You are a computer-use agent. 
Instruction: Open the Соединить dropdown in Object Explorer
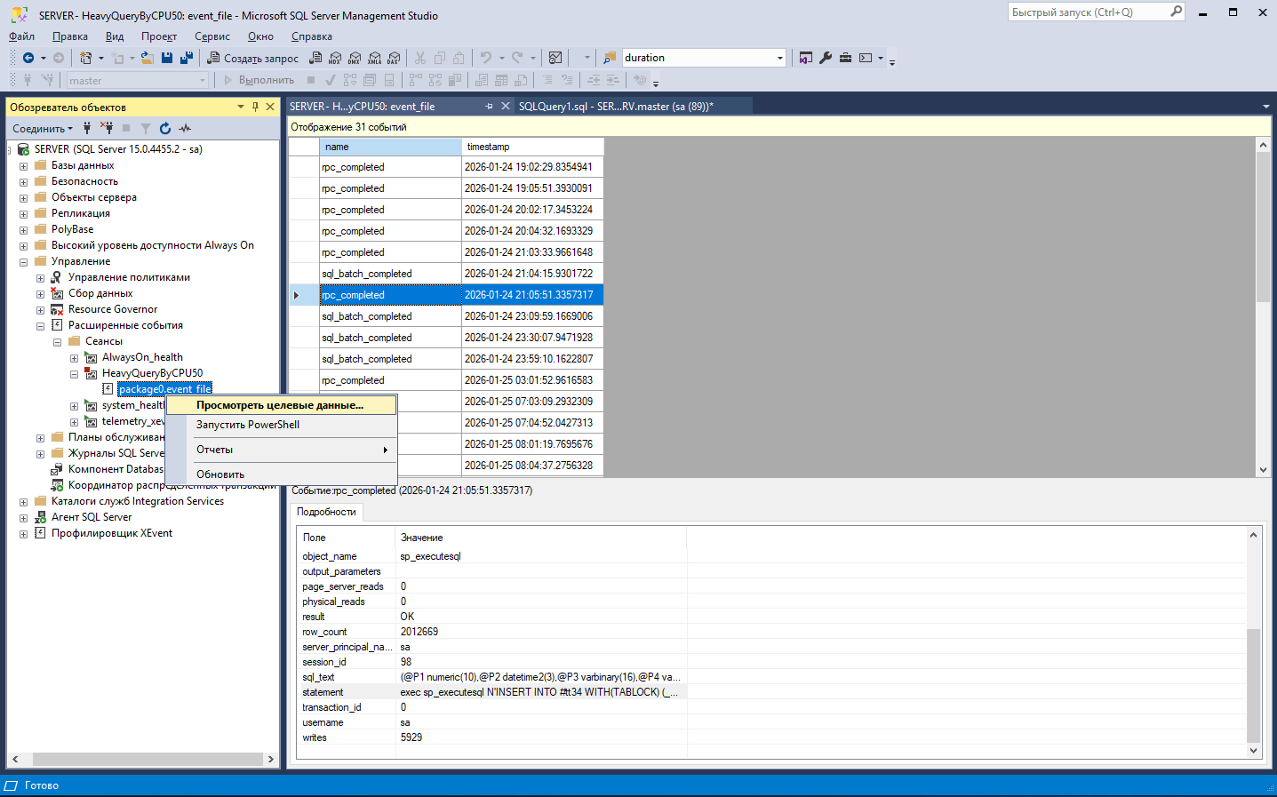coord(43,129)
